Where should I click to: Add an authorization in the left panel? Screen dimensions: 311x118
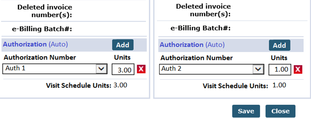tap(123, 45)
